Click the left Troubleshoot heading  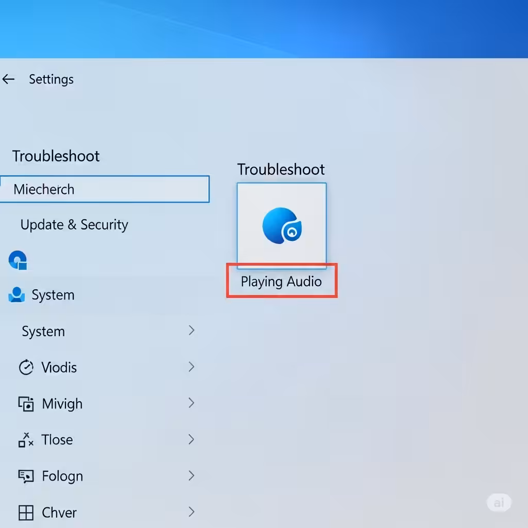coord(56,156)
